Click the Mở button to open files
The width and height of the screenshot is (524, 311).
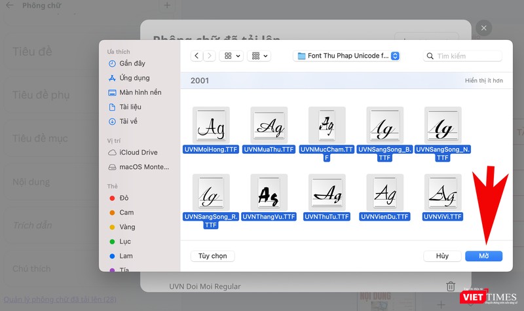(x=483, y=256)
